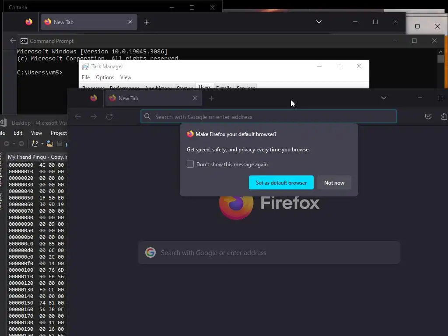Open the Visual Studio View menu
This screenshot has width=448, height=336.
(x=36, y=133)
